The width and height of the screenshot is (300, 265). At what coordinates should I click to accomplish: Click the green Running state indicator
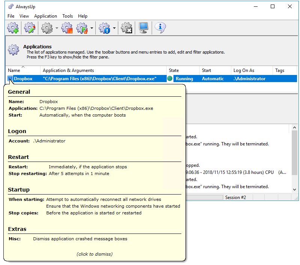pyautogui.click(x=170, y=78)
